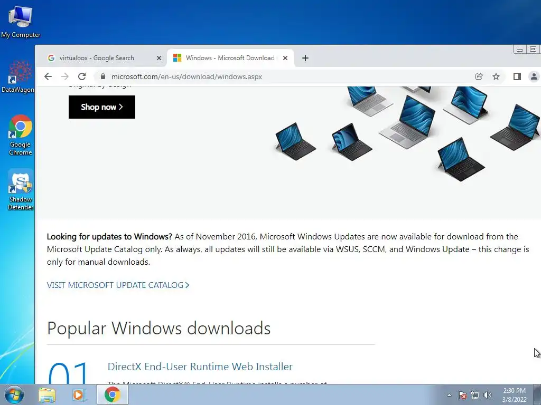This screenshot has height=405, width=541.
Task: Restore down the Chrome window
Action: pos(533,50)
